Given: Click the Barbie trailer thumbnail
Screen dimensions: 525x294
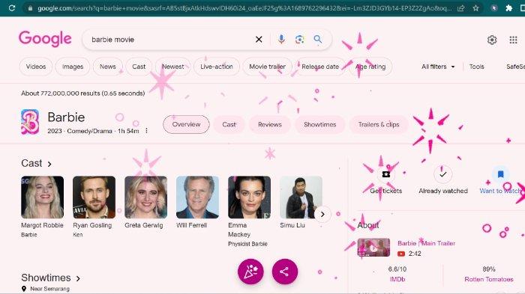Looking at the screenshot, I should (x=373, y=247).
